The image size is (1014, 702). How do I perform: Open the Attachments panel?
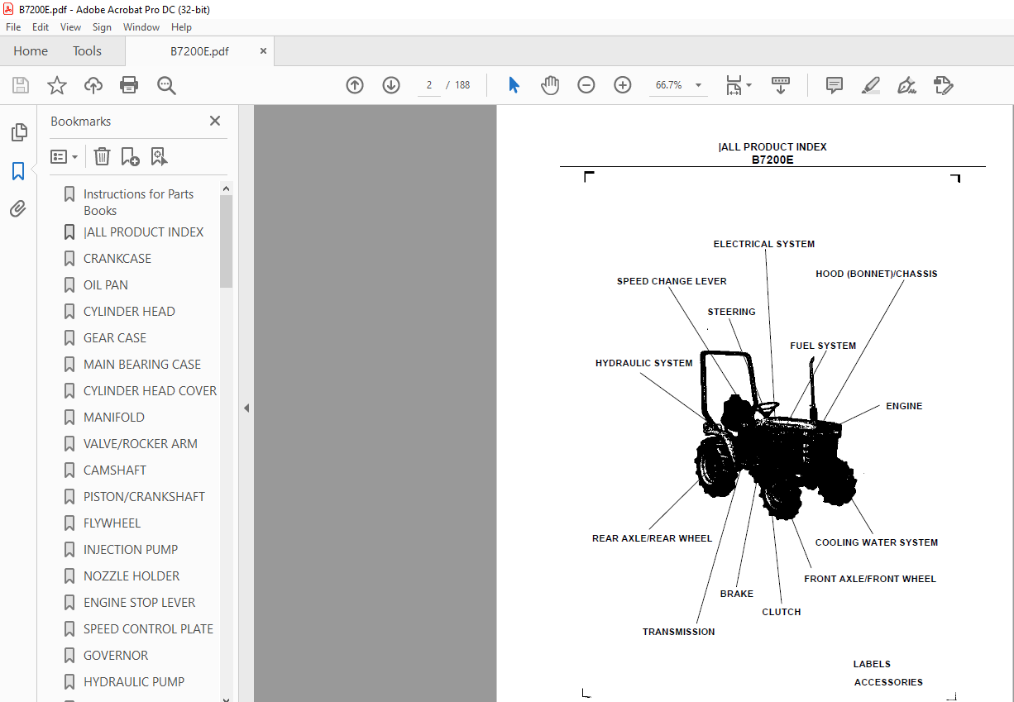click(x=19, y=208)
